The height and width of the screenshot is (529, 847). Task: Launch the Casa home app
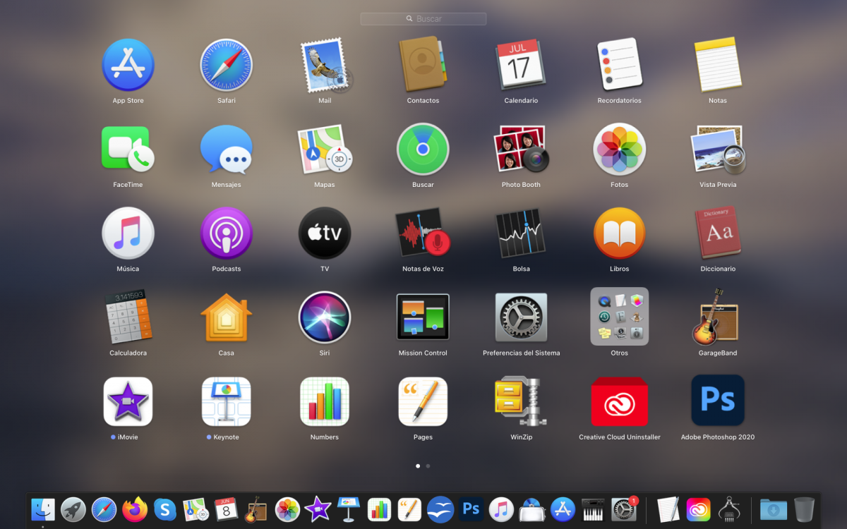226,317
